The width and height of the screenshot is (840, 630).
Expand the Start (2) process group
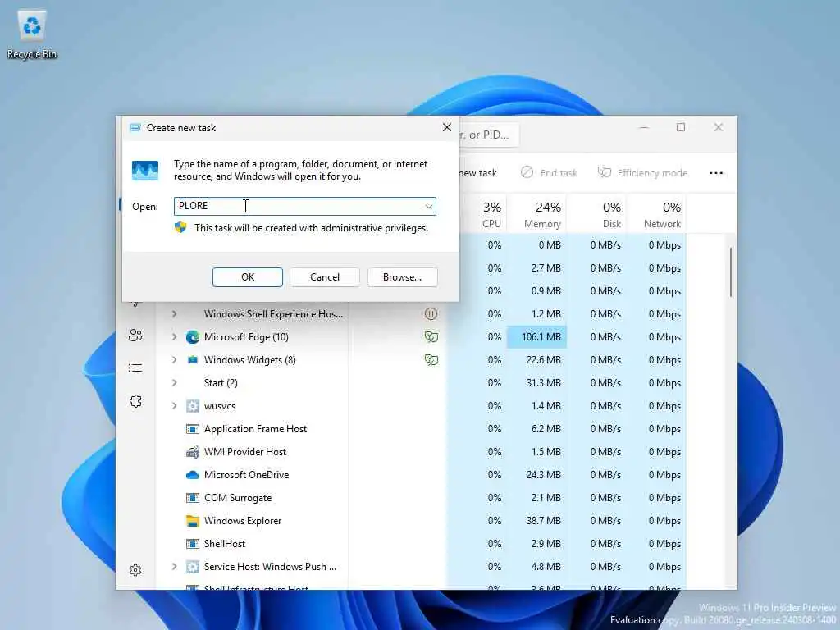point(174,383)
